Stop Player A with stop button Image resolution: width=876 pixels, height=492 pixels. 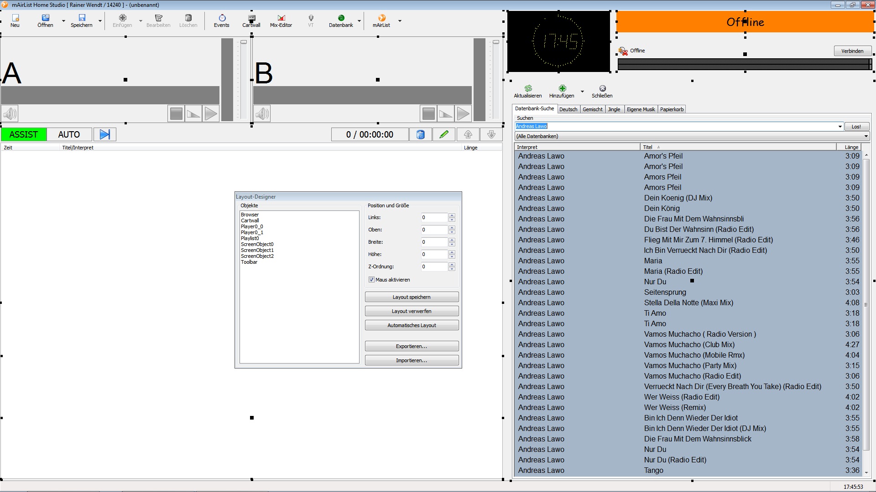coord(176,113)
